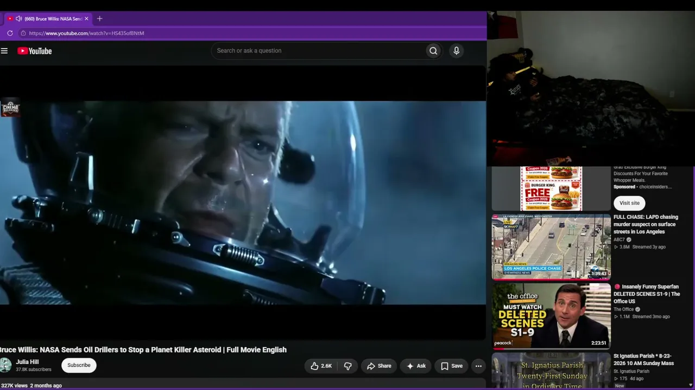695x390 pixels.
Task: View site information icon beside the URL
Action: (23, 33)
